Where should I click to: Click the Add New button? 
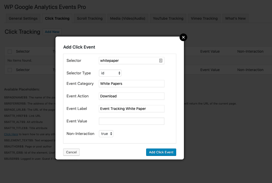click(x=52, y=32)
